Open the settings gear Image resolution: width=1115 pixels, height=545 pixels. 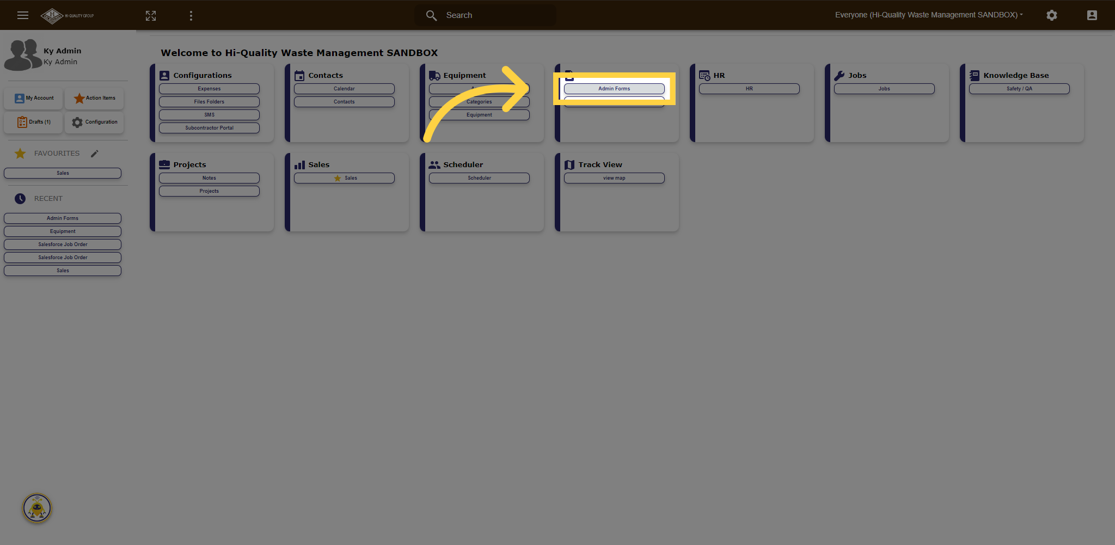coord(1052,15)
